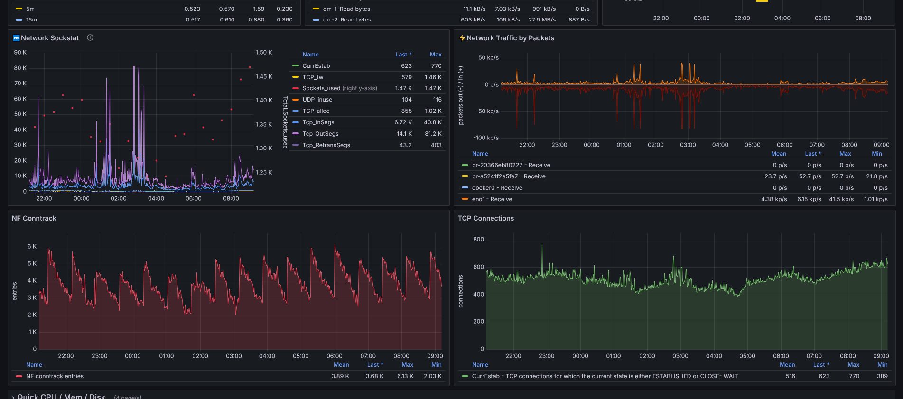Expand the Quick CPU / Mem / Disk row

(61, 396)
